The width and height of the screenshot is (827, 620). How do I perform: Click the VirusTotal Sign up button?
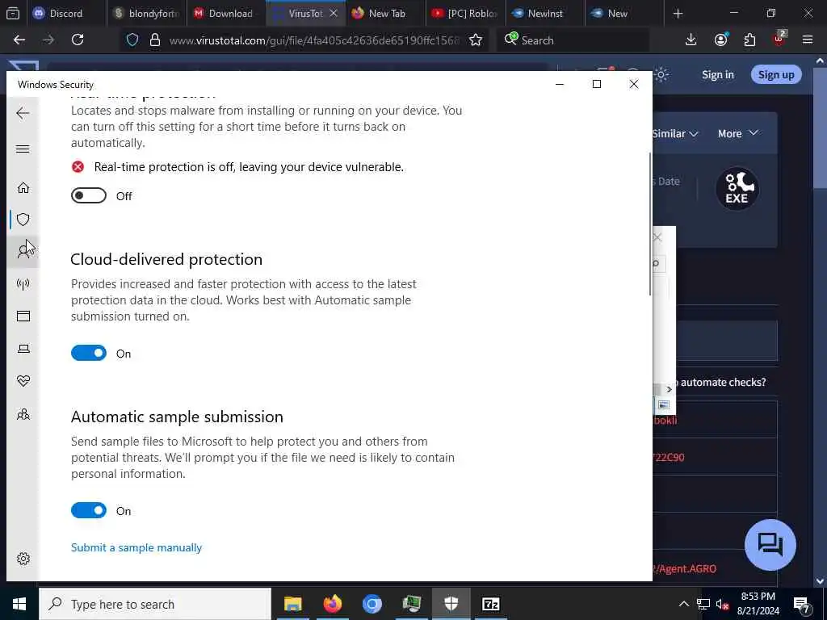776,75
